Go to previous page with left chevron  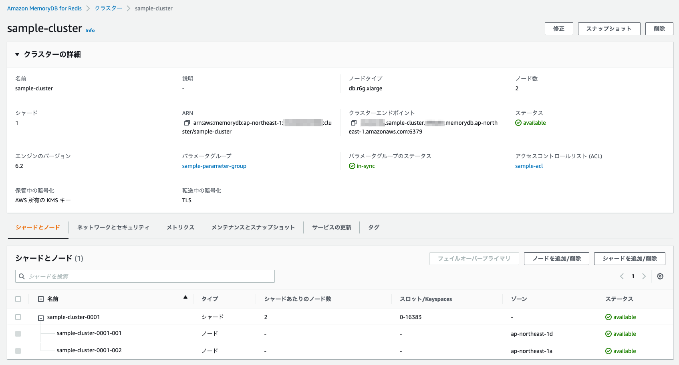click(622, 276)
